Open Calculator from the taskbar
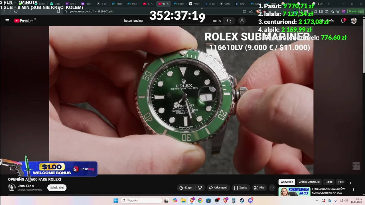The height and width of the screenshot is (205, 365). pos(234,200)
